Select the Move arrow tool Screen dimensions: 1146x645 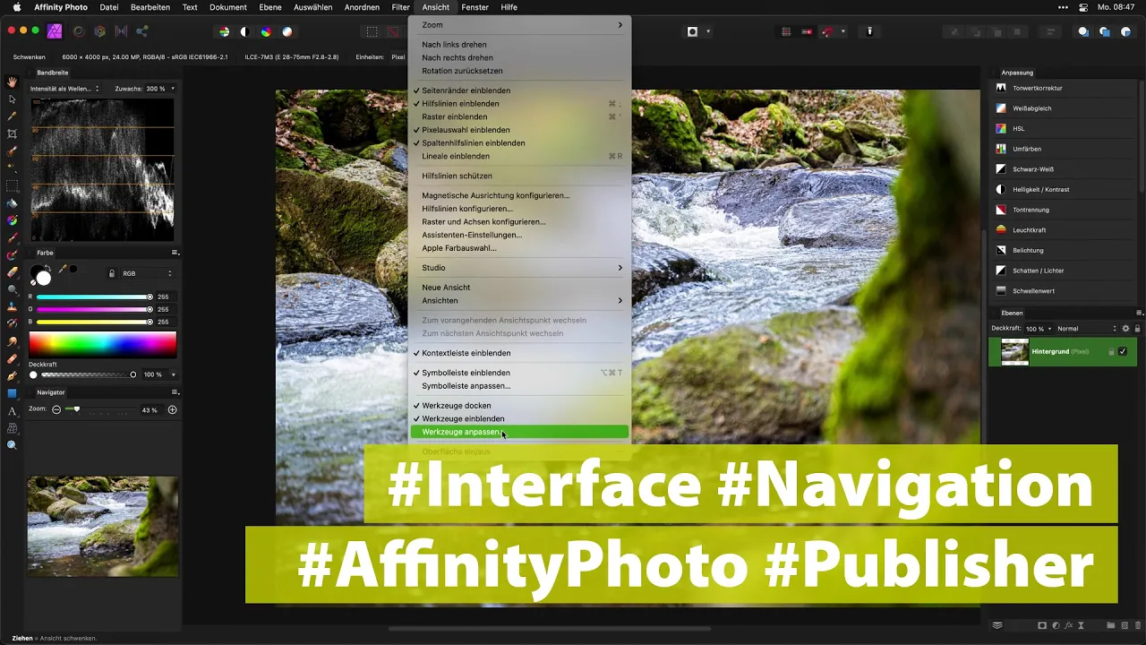pos(13,99)
